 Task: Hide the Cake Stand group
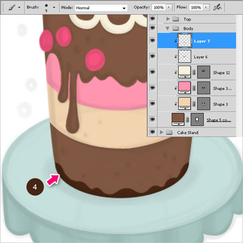tap(152, 132)
